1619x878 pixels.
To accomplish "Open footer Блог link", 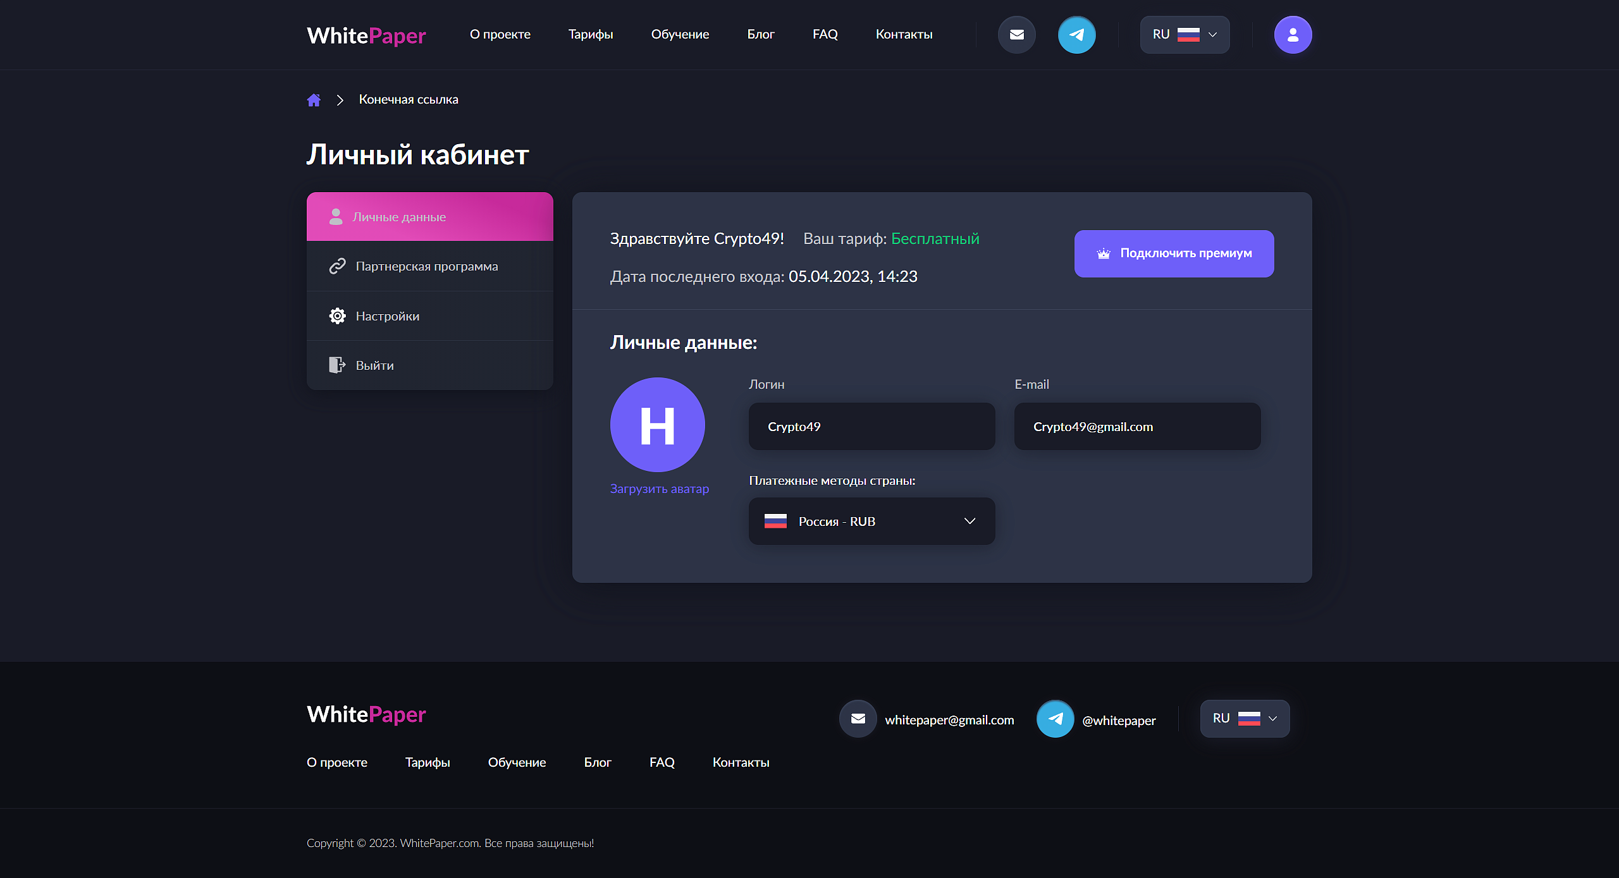I will (598, 763).
